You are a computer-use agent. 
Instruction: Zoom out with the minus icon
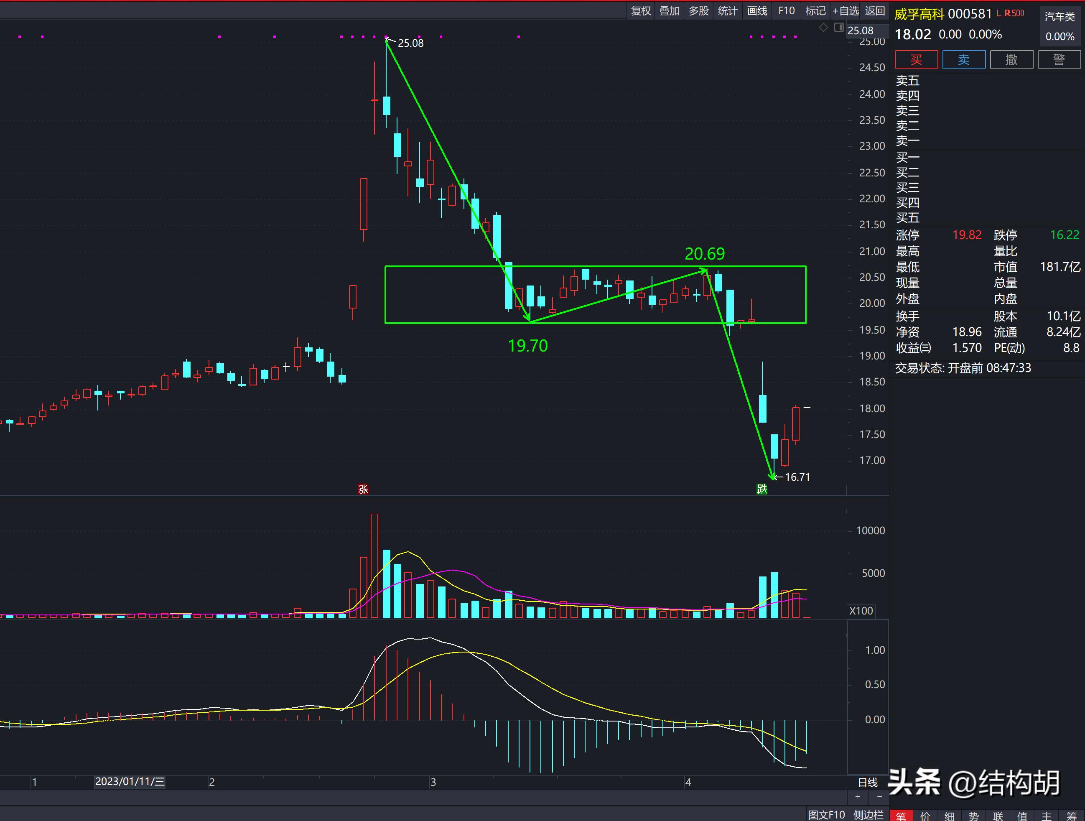pyautogui.click(x=879, y=797)
